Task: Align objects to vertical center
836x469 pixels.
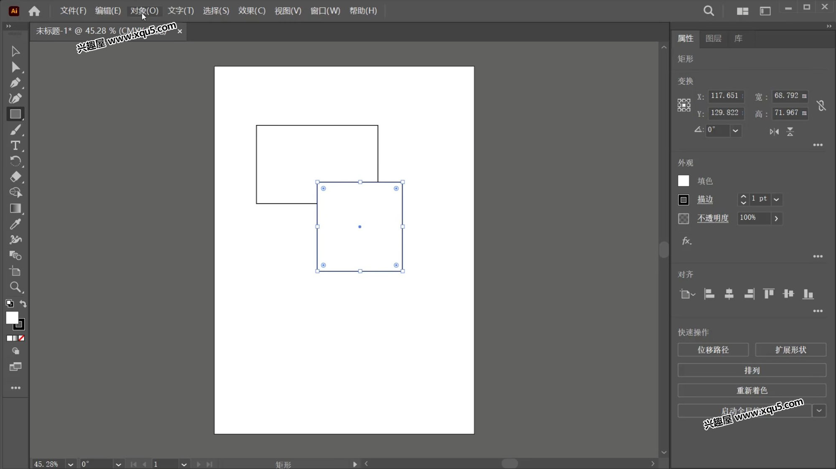Action: (x=788, y=294)
